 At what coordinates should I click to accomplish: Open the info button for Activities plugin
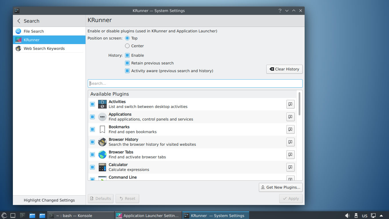pos(290,104)
